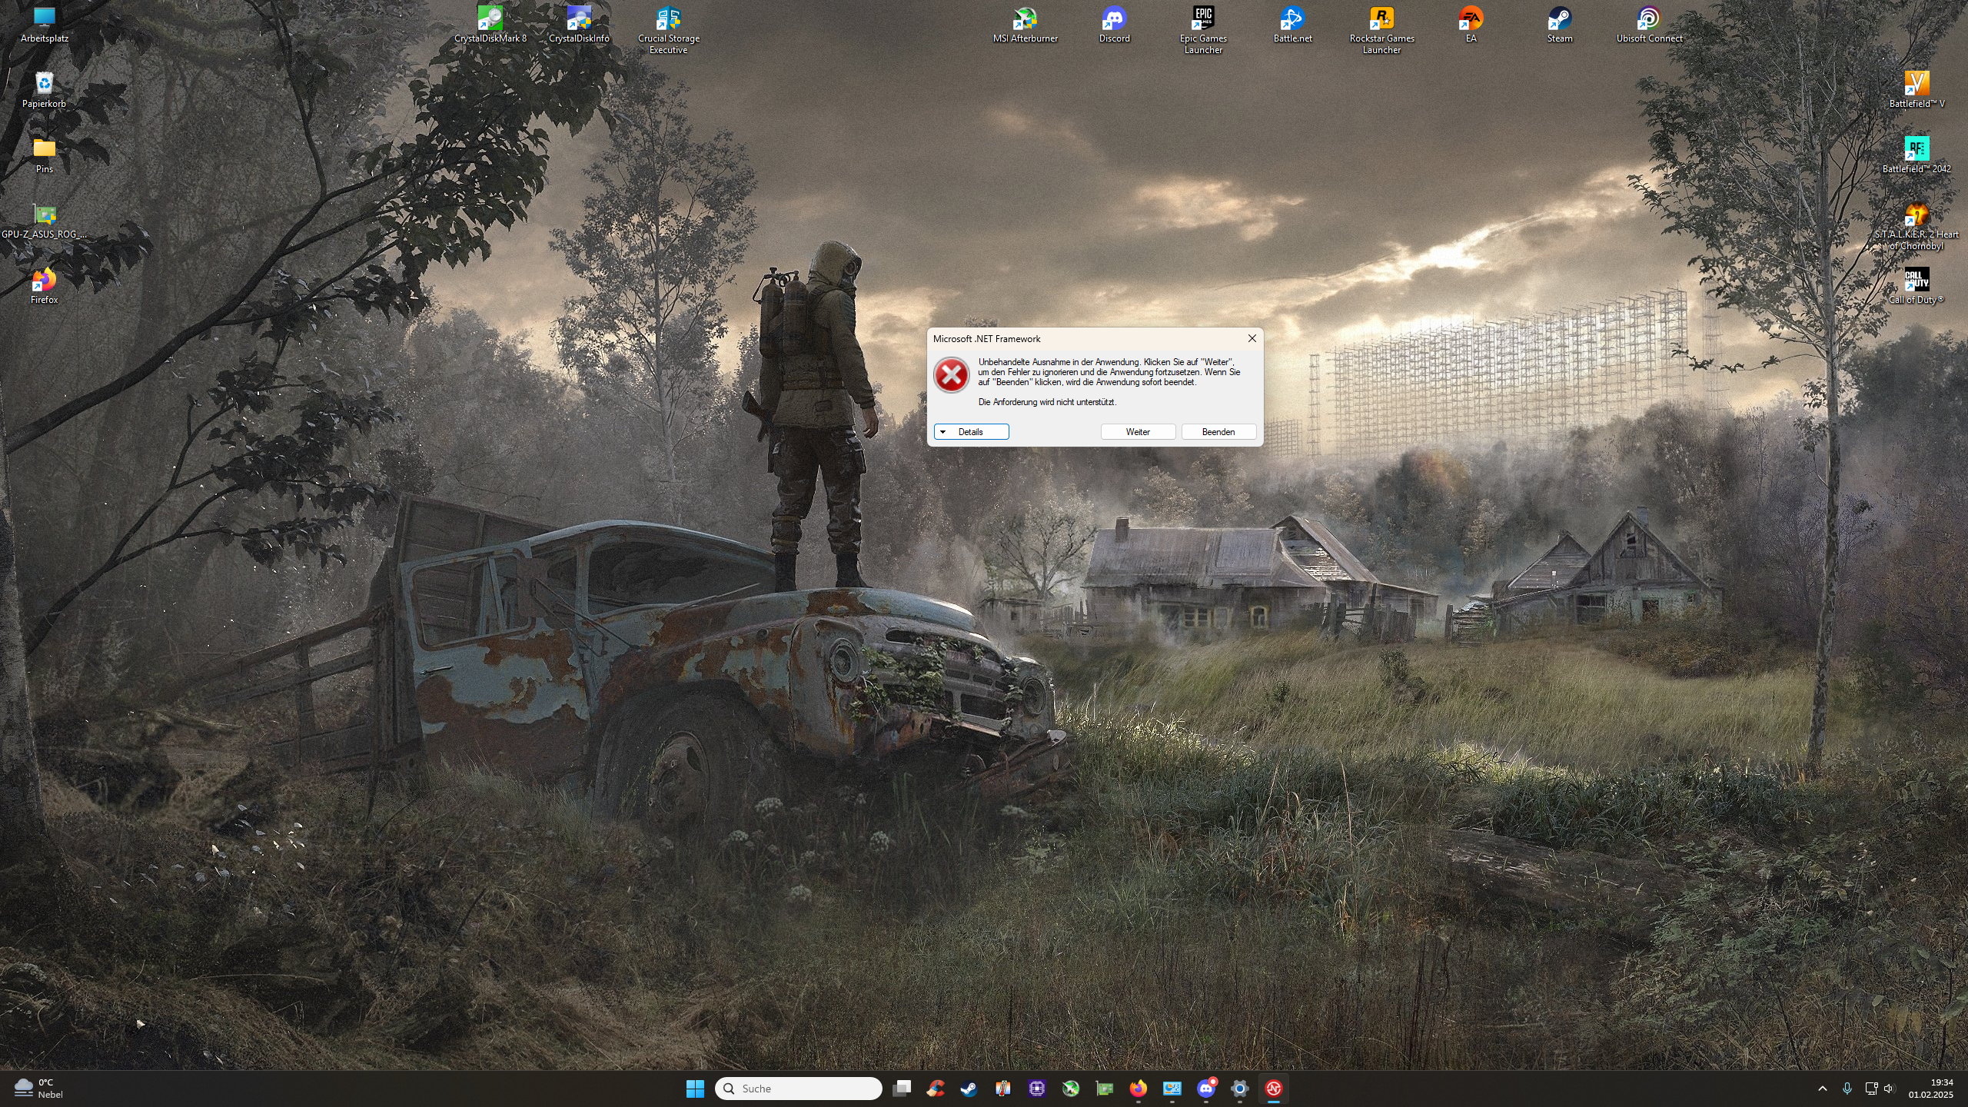The height and width of the screenshot is (1107, 1968).
Task: Open the Windows Start menu button
Action: point(695,1089)
